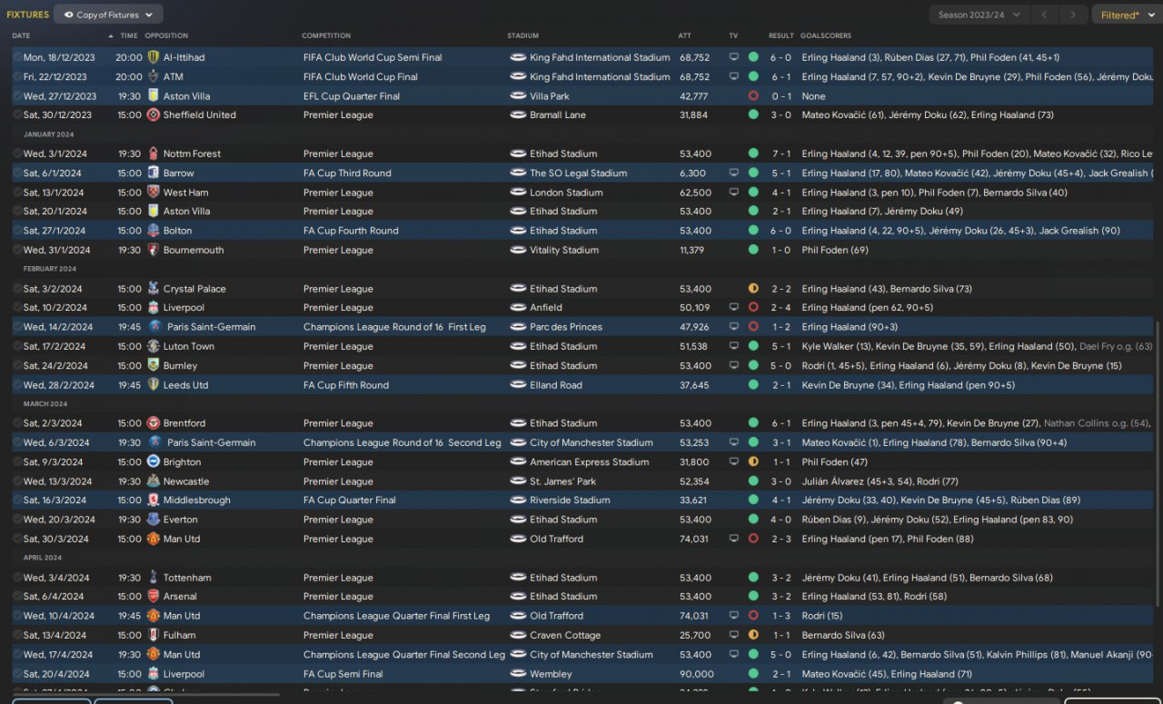Screen dimensions: 1163x704
Task: Open Brentford via its club badge
Action: pos(154,423)
